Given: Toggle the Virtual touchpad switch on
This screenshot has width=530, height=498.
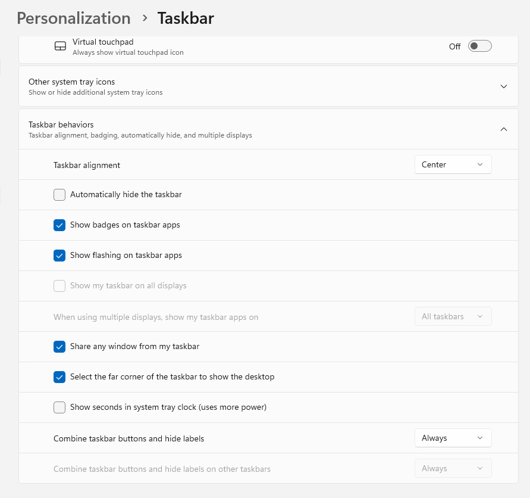Looking at the screenshot, I should point(479,46).
